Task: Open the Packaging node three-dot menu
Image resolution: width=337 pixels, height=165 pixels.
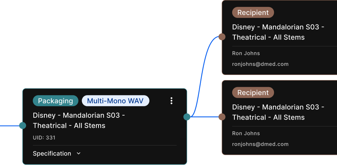Action: [171, 101]
